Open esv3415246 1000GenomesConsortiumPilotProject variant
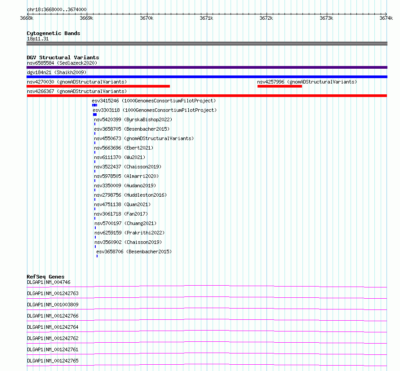Screen dimensions: 400x371 154,101
